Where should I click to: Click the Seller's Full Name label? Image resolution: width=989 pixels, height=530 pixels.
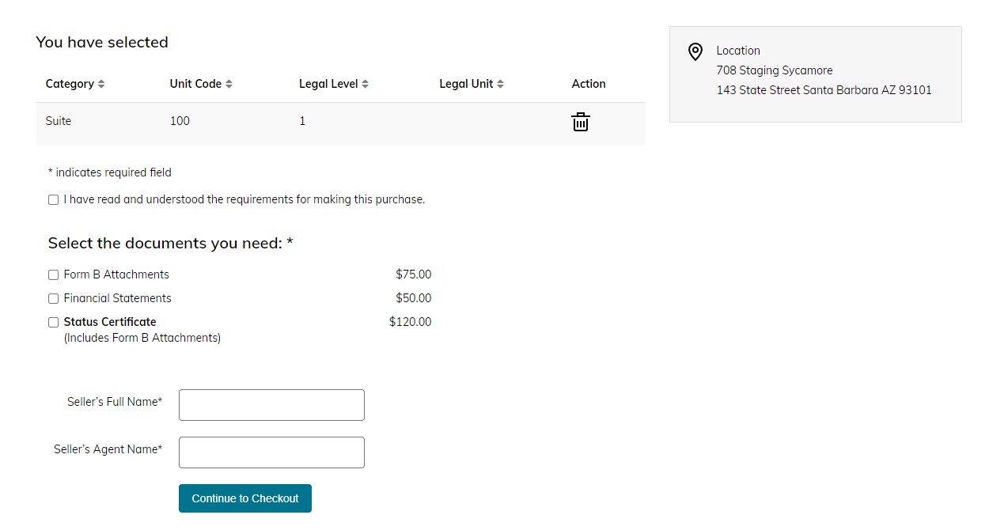click(115, 402)
